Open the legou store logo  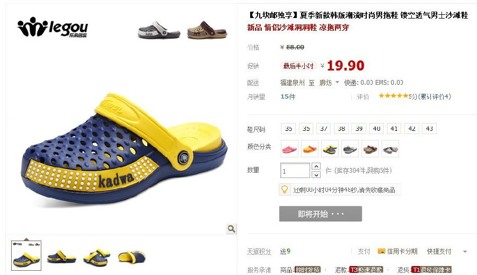[x=52, y=28]
